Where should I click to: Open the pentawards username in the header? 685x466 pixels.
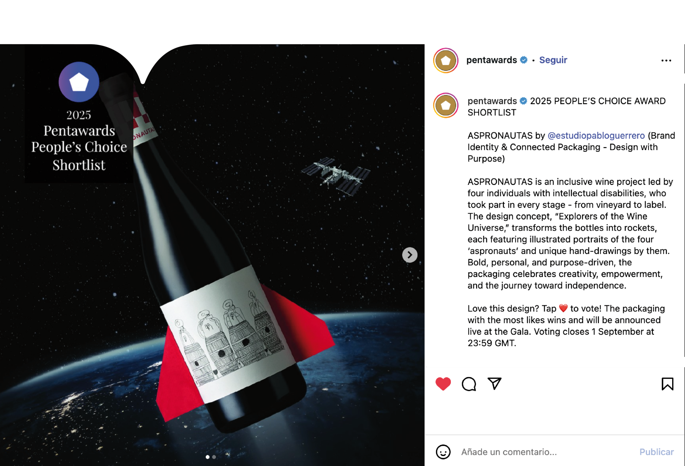491,60
